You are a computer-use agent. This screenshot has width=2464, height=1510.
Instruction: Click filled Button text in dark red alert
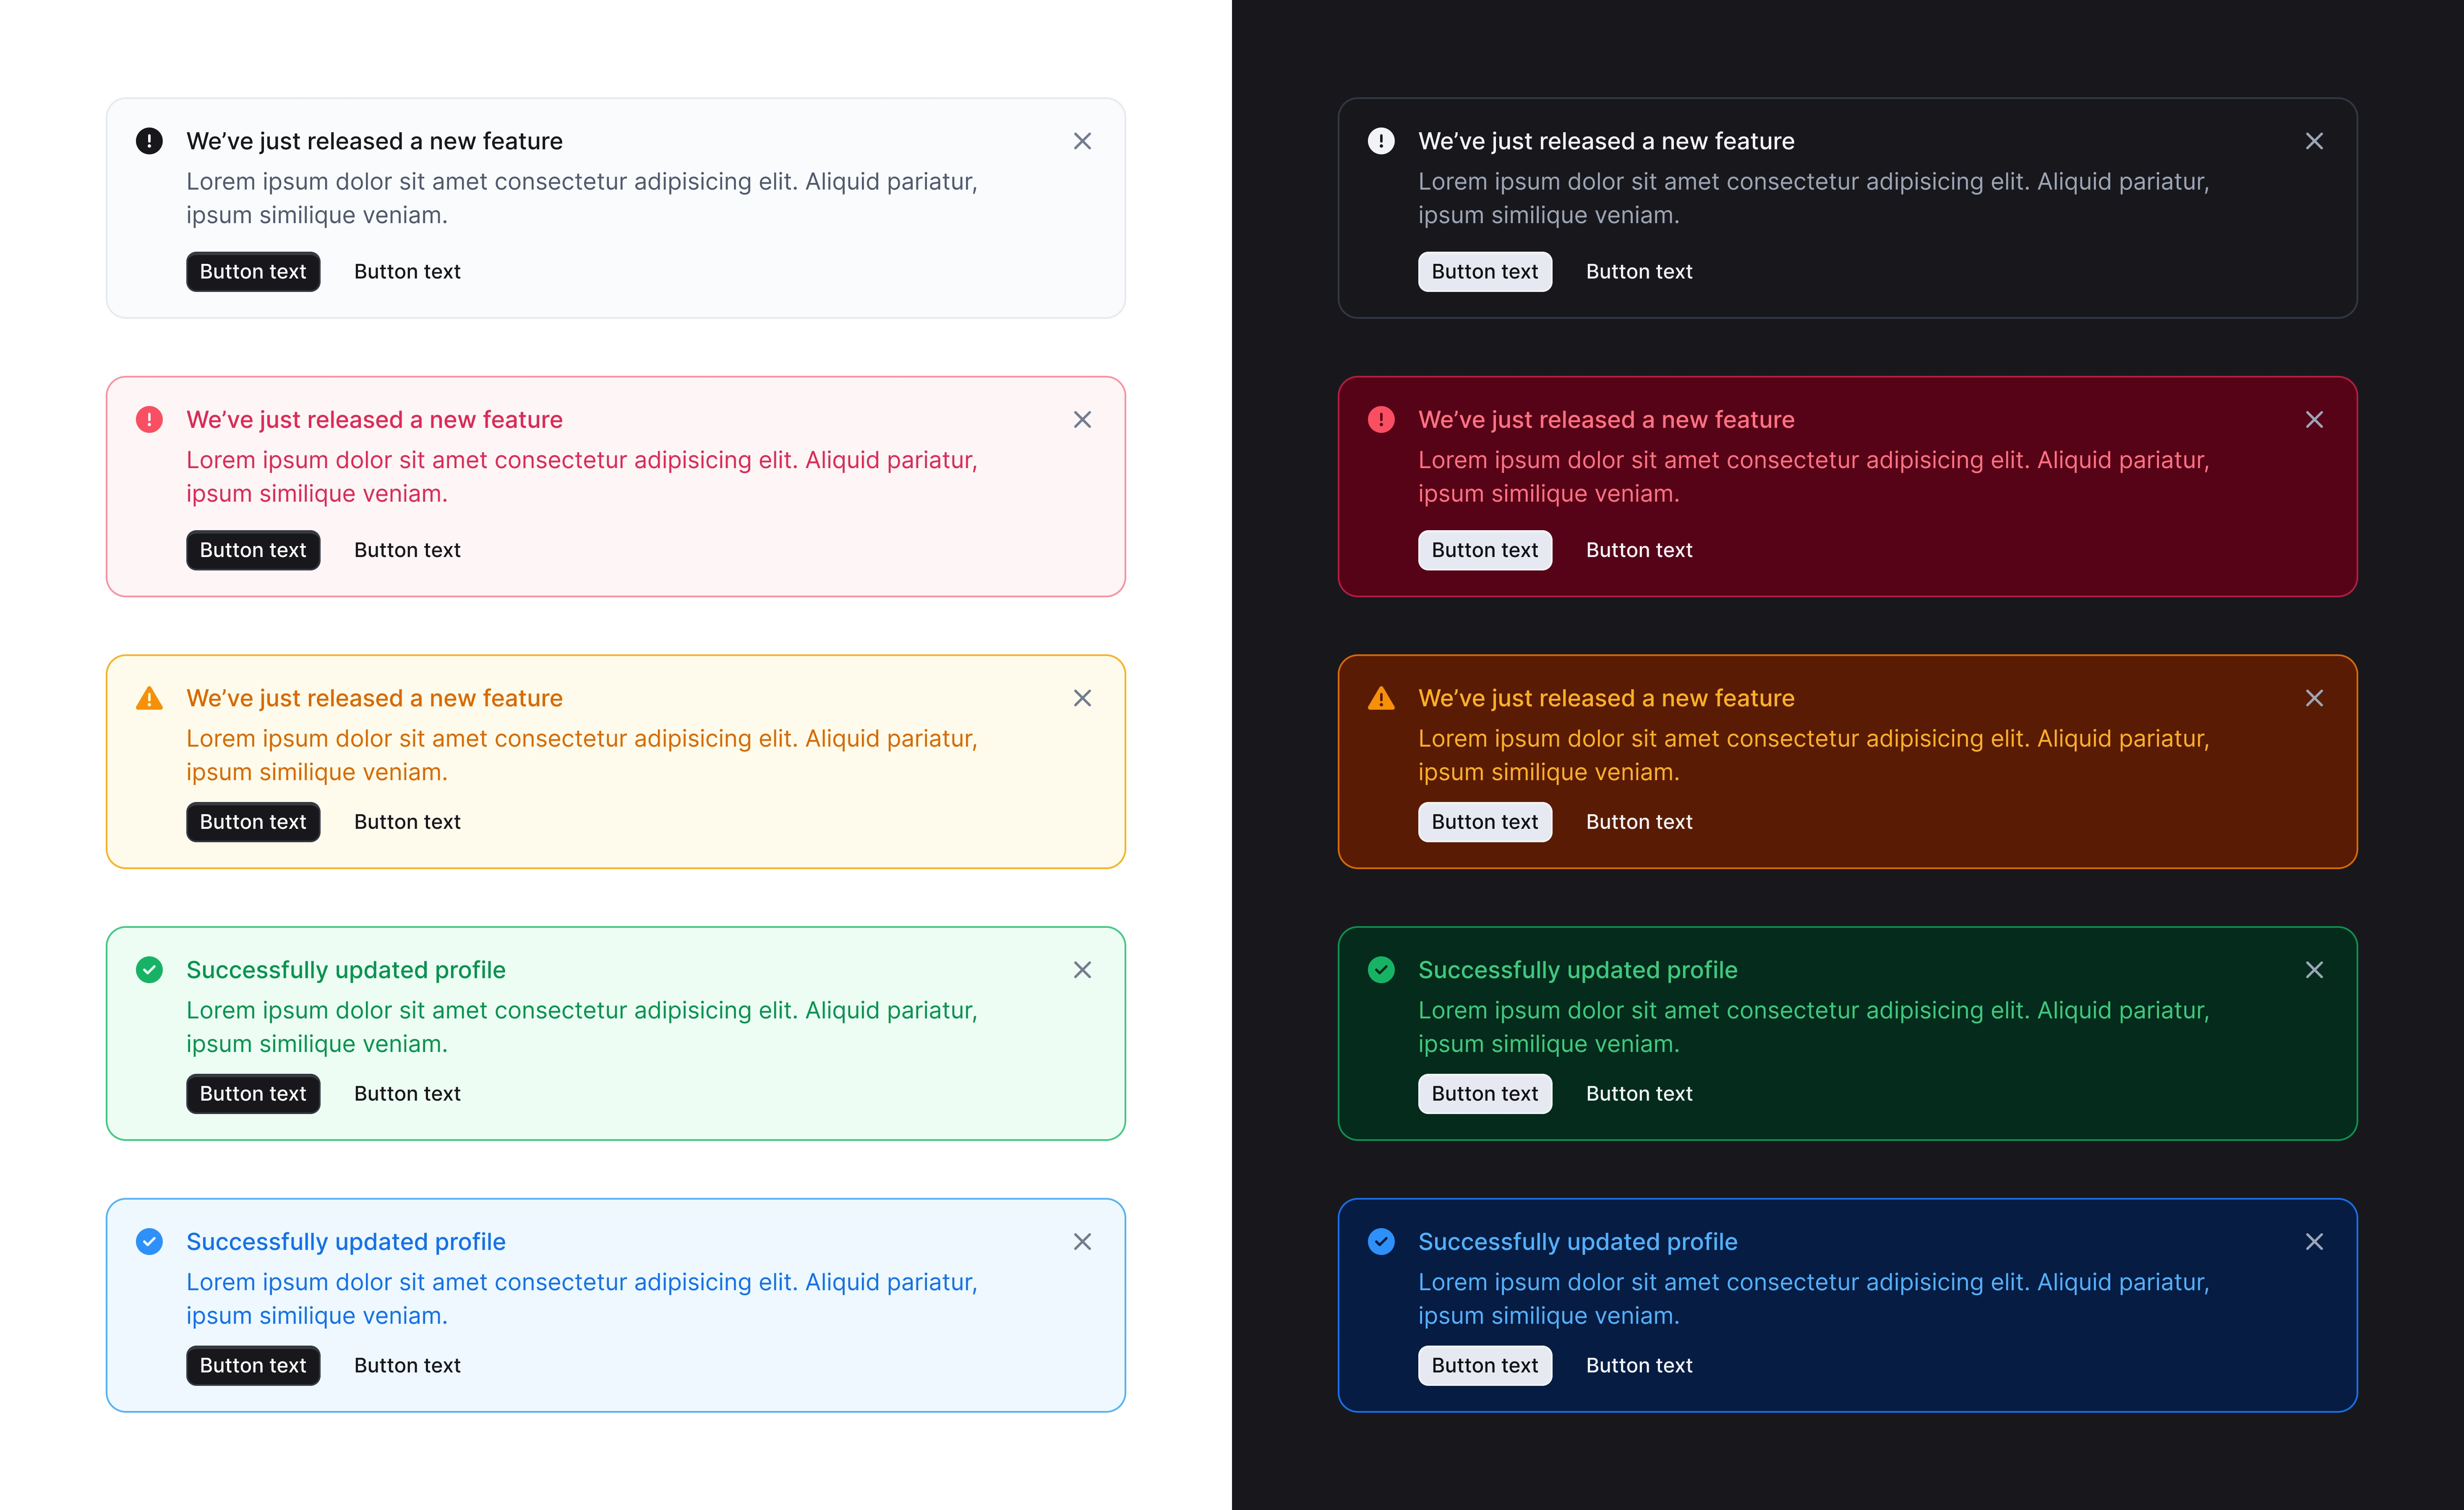(1485, 551)
